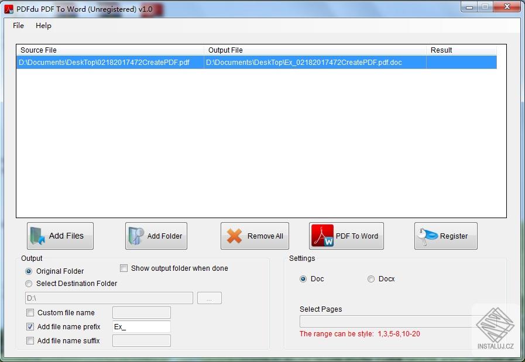Click the Custom file name text field

[x=142, y=313]
